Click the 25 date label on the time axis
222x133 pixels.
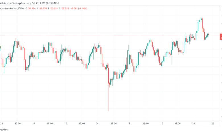point(66,123)
